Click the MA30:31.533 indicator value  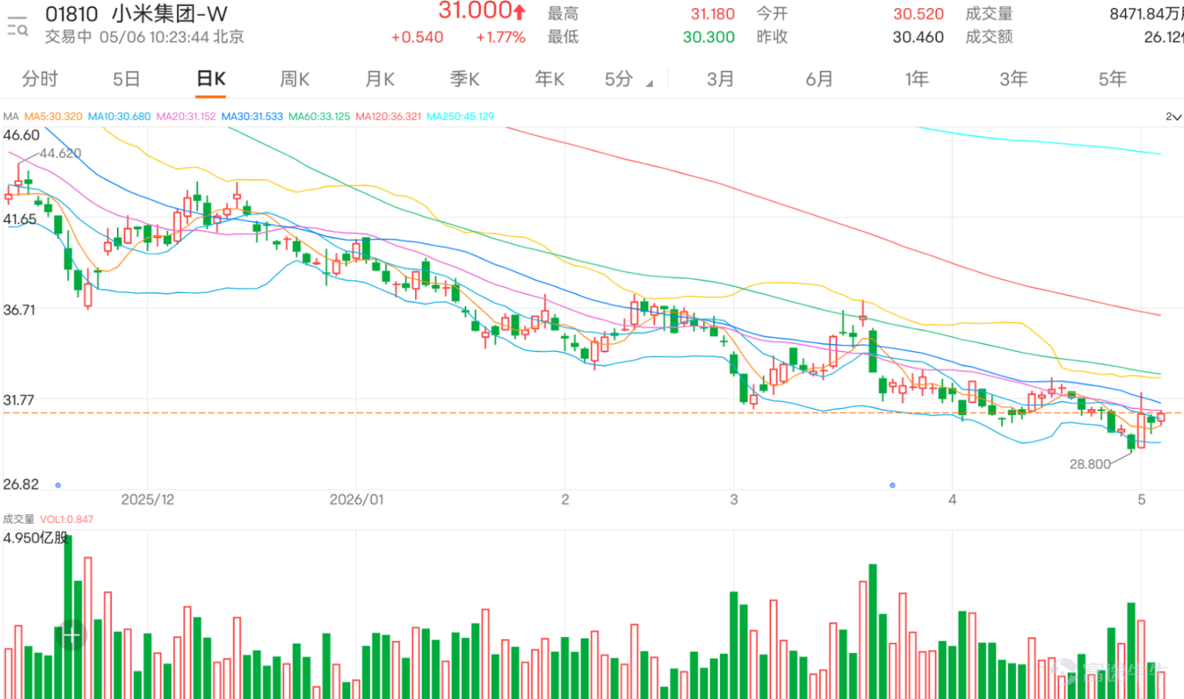click(x=252, y=116)
